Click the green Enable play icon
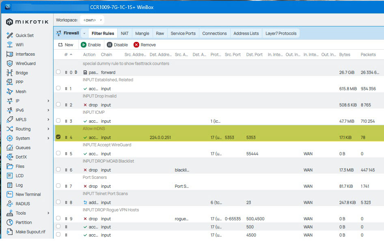The image size is (384, 250). click(84, 45)
